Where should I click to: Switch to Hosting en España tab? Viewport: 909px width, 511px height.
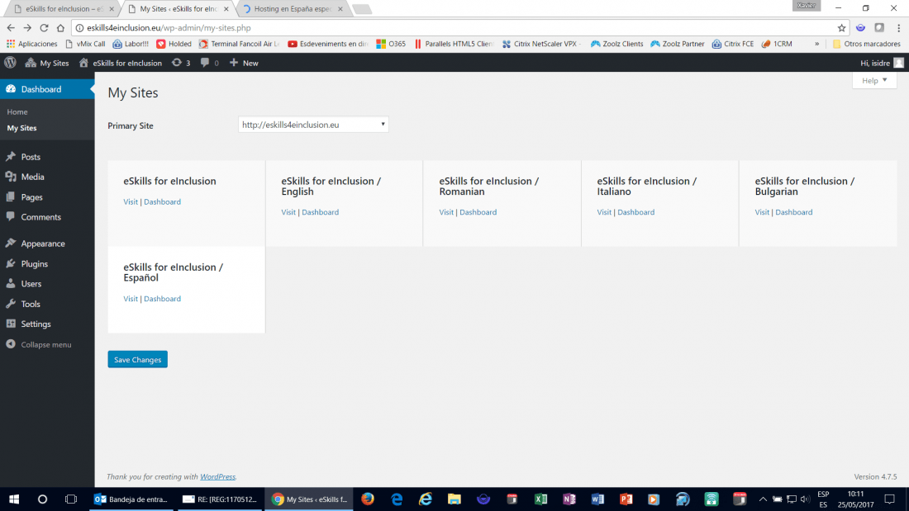pyautogui.click(x=293, y=9)
